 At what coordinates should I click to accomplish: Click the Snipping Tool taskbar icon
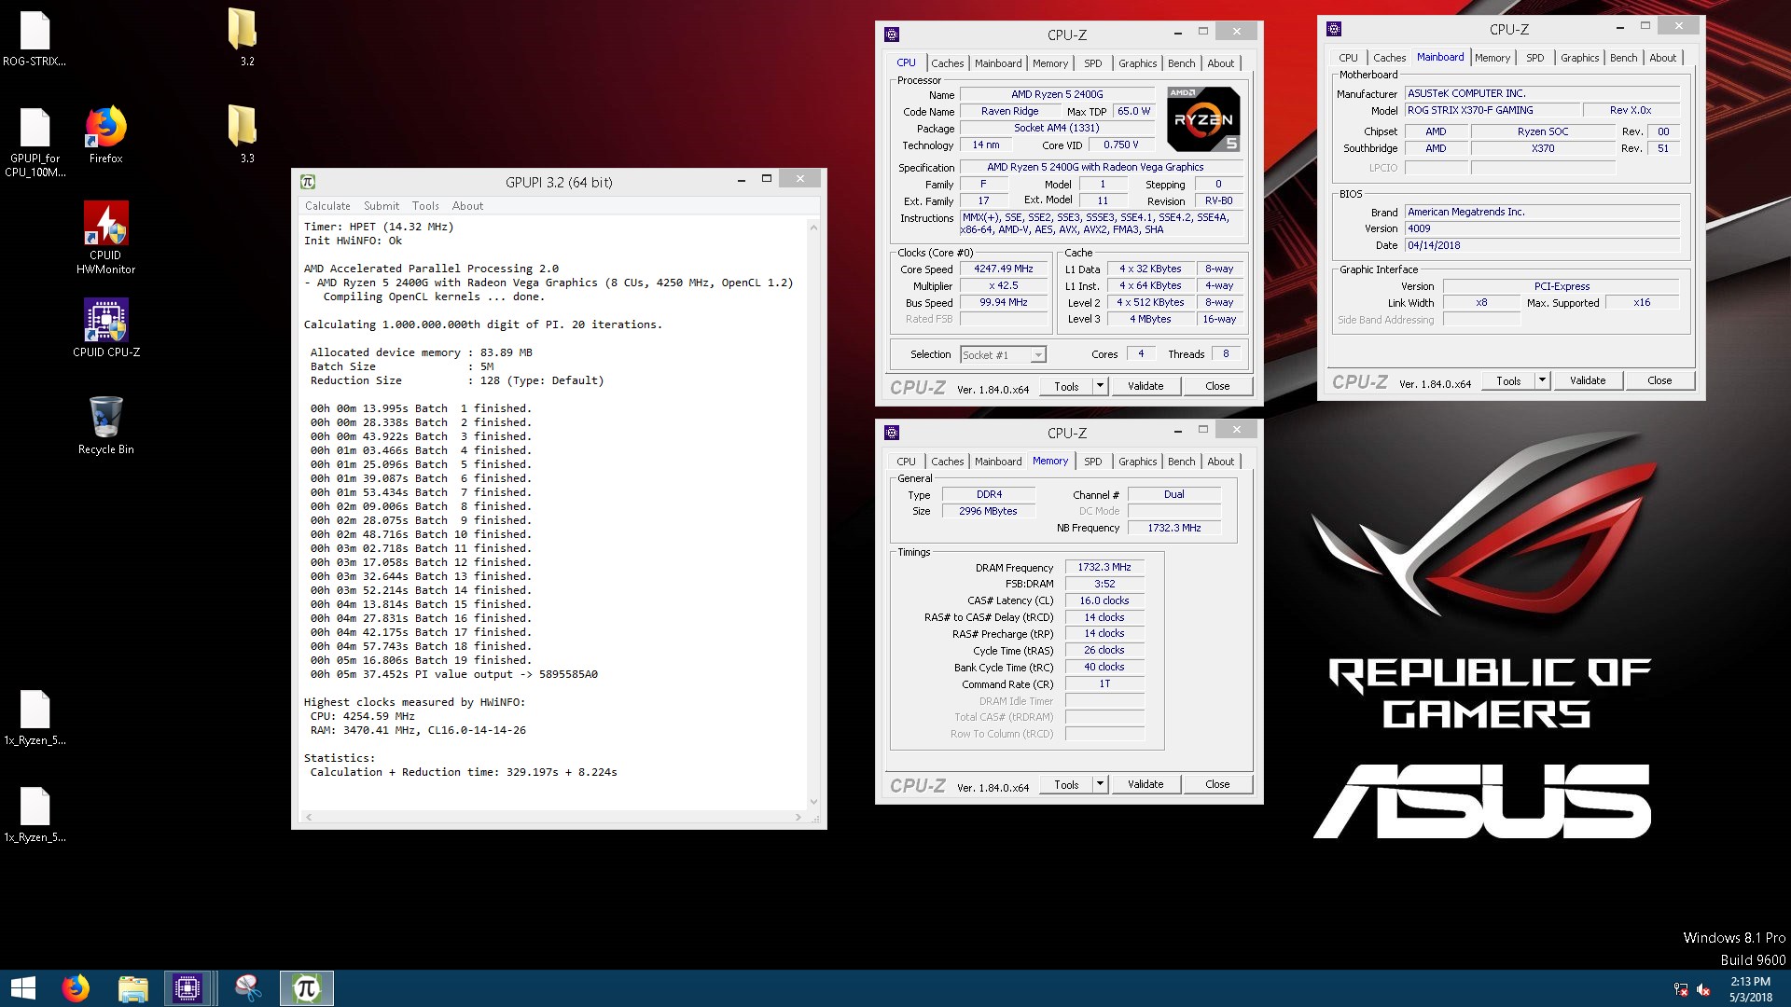(248, 988)
